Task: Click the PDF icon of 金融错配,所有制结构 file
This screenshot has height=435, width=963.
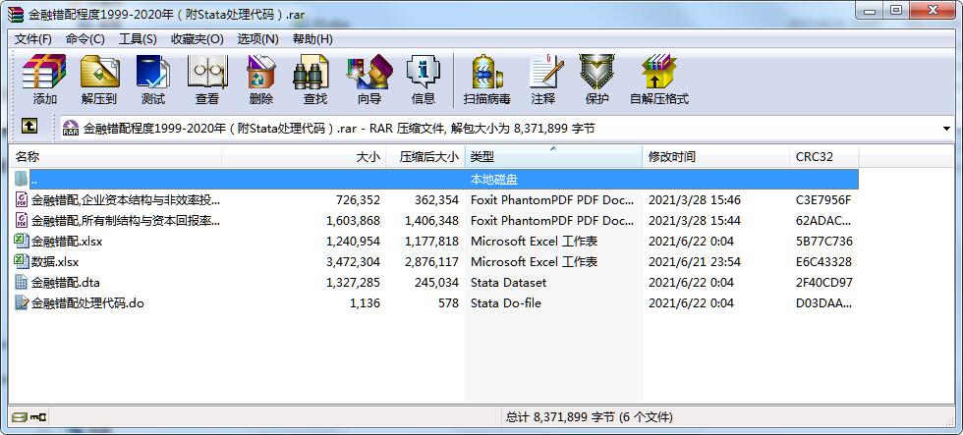Action: point(22,220)
